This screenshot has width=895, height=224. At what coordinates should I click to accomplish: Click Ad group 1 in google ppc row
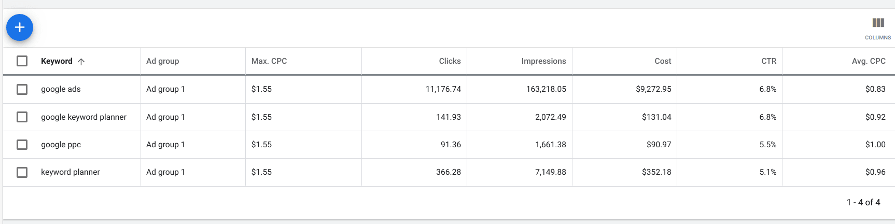pos(165,145)
